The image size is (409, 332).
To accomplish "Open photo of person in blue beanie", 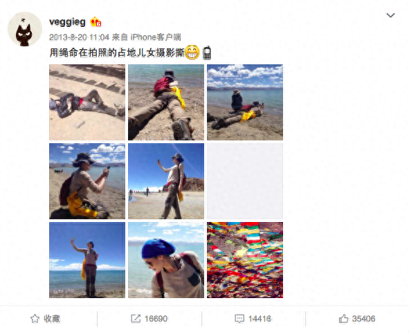I will [x=166, y=260].
